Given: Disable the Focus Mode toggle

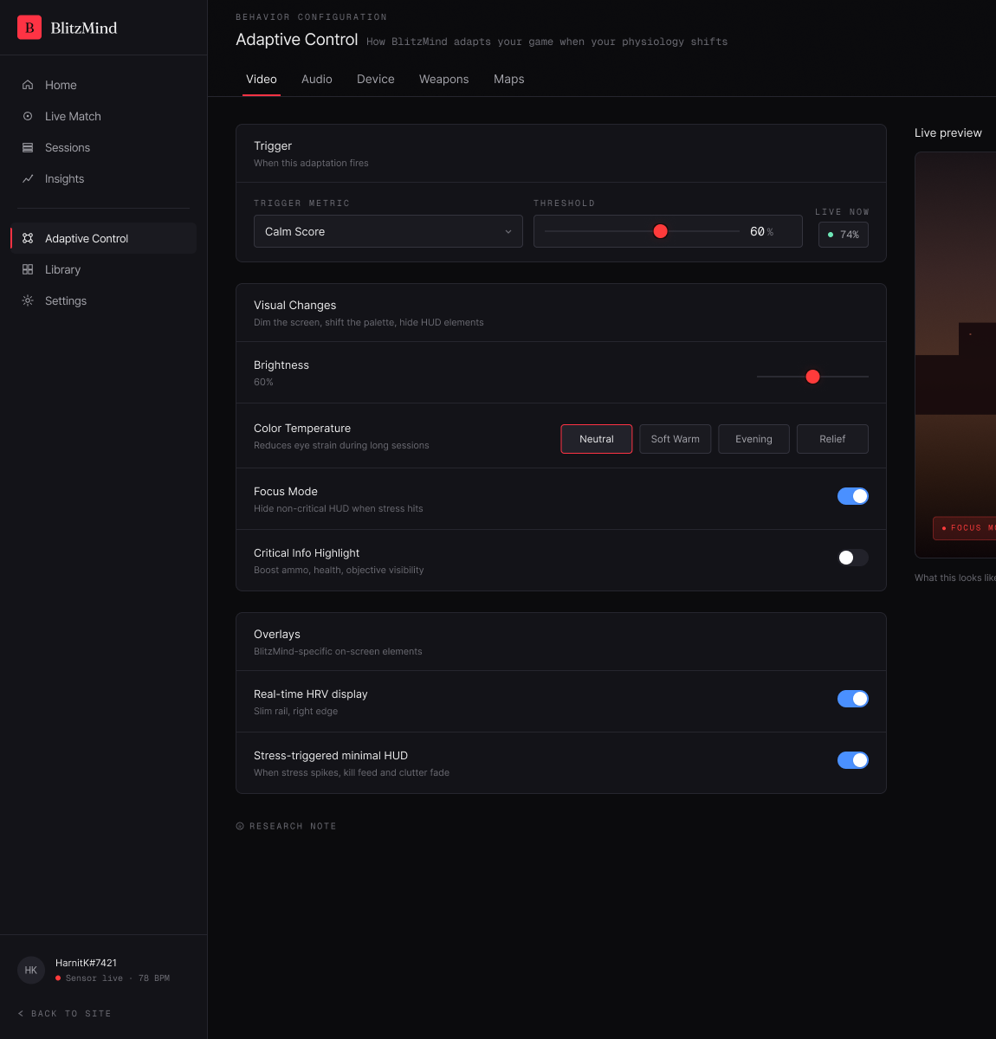Looking at the screenshot, I should 853,496.
